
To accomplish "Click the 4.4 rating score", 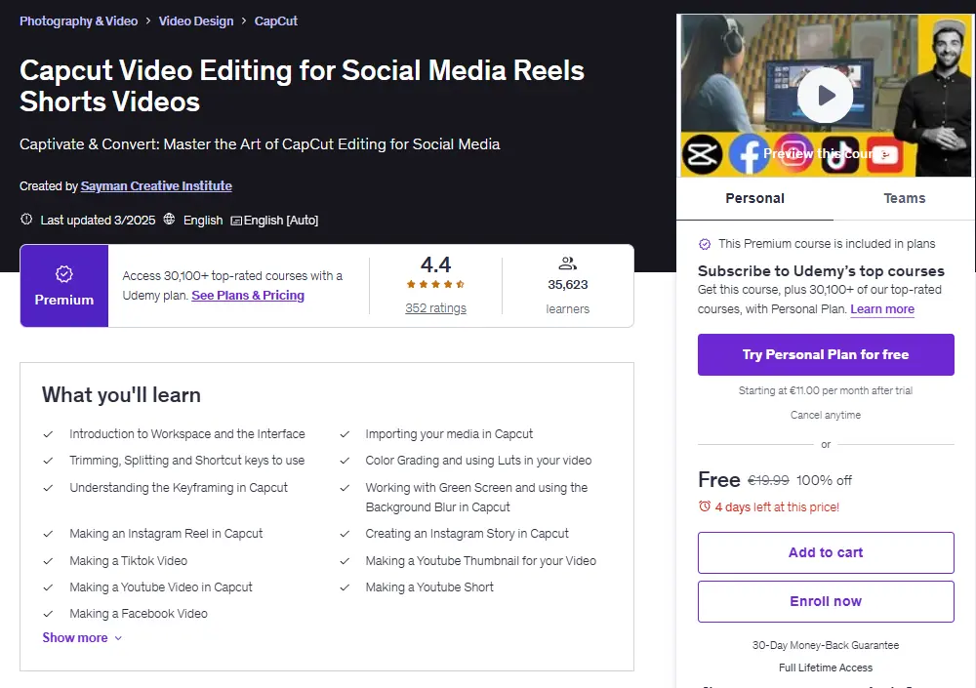I will pos(435,264).
